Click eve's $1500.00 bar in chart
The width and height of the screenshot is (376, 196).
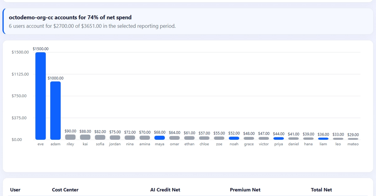40,96
